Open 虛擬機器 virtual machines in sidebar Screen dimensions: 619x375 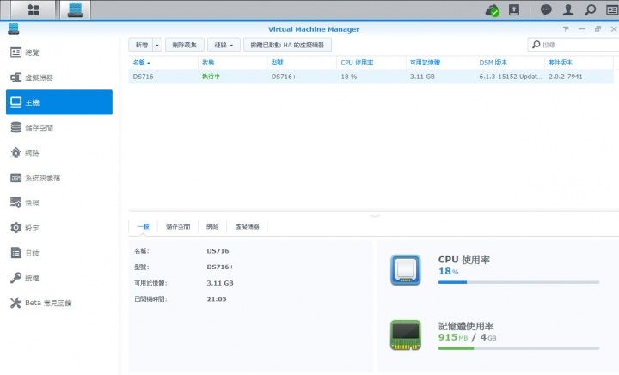point(59,77)
